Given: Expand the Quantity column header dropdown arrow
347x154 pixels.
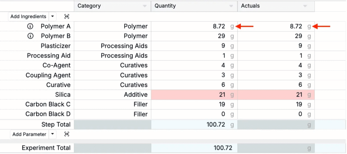Looking at the screenshot, I should 231,6.
